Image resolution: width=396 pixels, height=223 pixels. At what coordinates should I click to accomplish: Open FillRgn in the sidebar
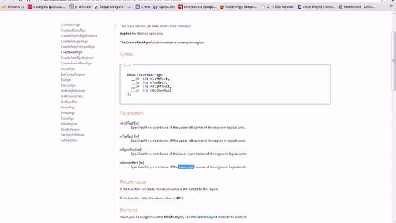66,80
